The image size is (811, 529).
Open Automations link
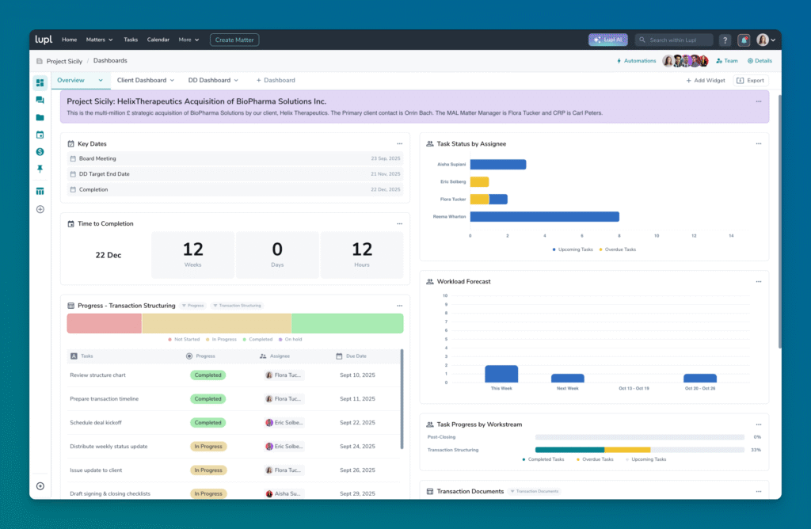click(636, 60)
